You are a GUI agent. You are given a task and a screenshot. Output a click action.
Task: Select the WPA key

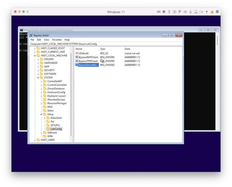pos(50,136)
